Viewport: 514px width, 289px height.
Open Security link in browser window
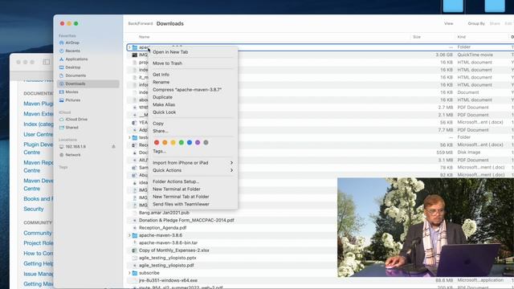tap(34, 209)
